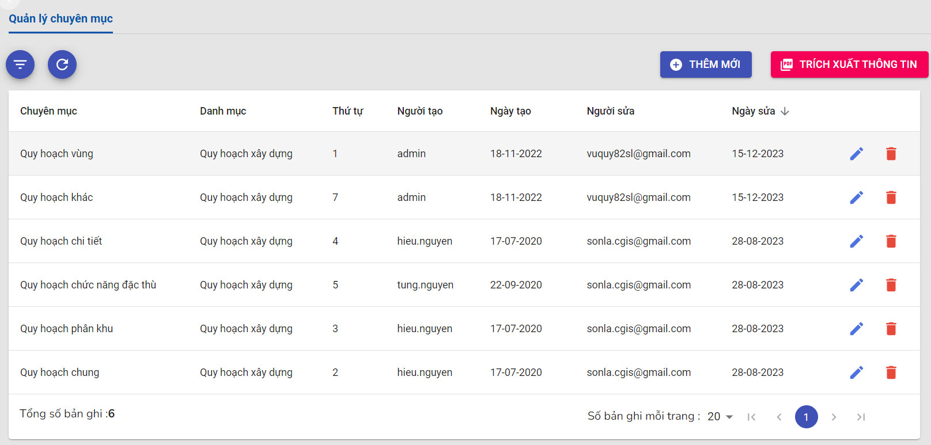The width and height of the screenshot is (931, 445).
Task: Sort by the Người sửa column header
Action: (x=611, y=111)
